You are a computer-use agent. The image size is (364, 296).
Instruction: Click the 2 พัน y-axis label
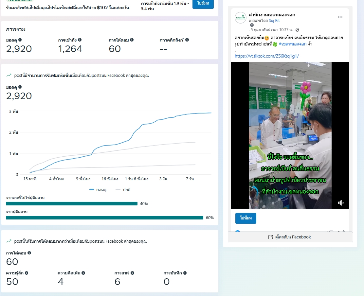13,132
